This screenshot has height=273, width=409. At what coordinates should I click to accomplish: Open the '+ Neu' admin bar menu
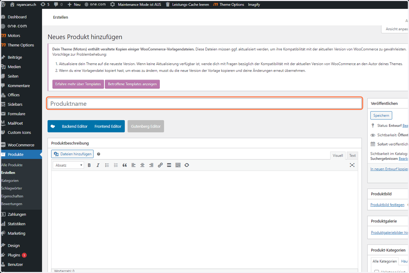[74, 5]
